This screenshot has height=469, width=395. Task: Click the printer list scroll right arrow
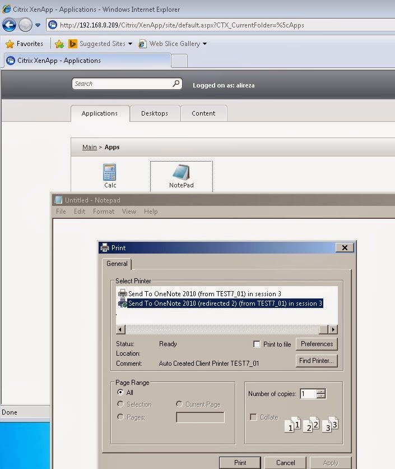[x=333, y=330]
